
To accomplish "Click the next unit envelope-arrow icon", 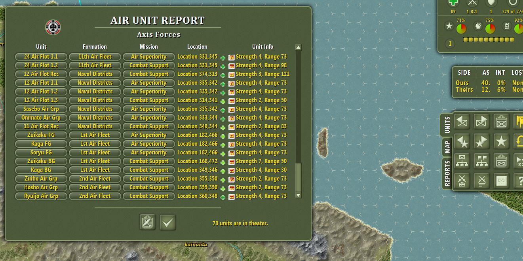I will pyautogui.click(x=481, y=122).
